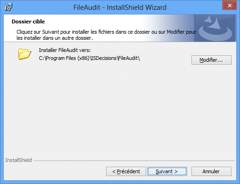The image size is (240, 184).
Task: Click the ISDecisions segment of the install path
Action: click(x=104, y=58)
